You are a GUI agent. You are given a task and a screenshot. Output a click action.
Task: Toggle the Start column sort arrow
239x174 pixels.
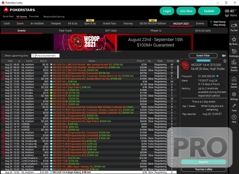[19, 61]
